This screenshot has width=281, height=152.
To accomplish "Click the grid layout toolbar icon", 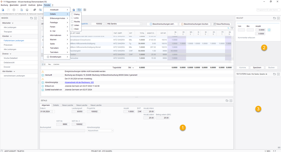I will point(85,10).
